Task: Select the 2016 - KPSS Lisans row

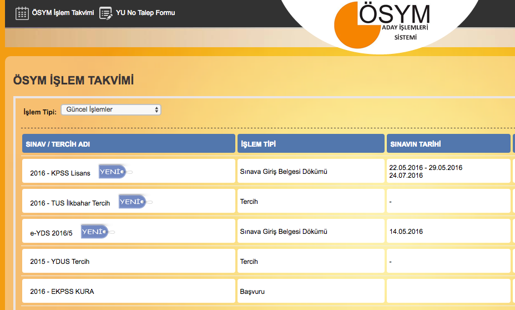Action: coord(60,173)
